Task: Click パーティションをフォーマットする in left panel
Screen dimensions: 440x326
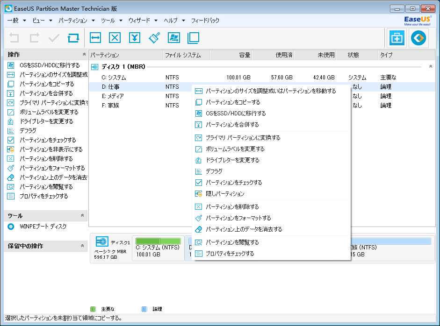Action: (52, 168)
